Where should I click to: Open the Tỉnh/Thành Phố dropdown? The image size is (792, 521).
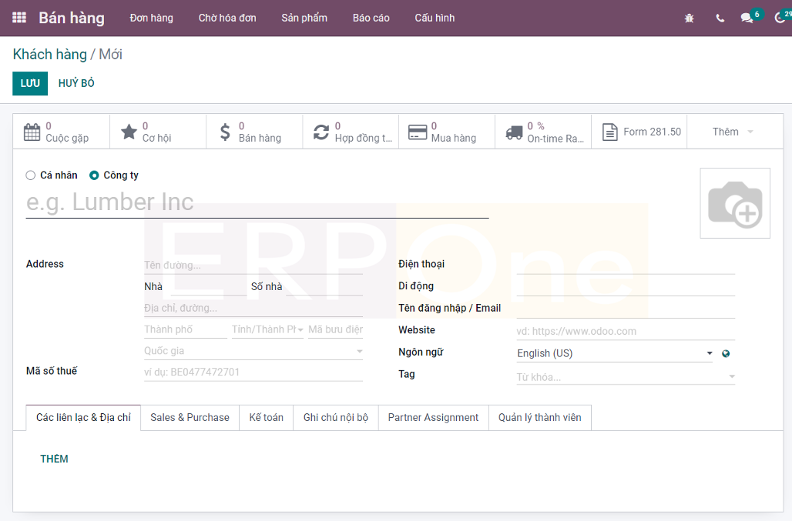pyautogui.click(x=267, y=329)
